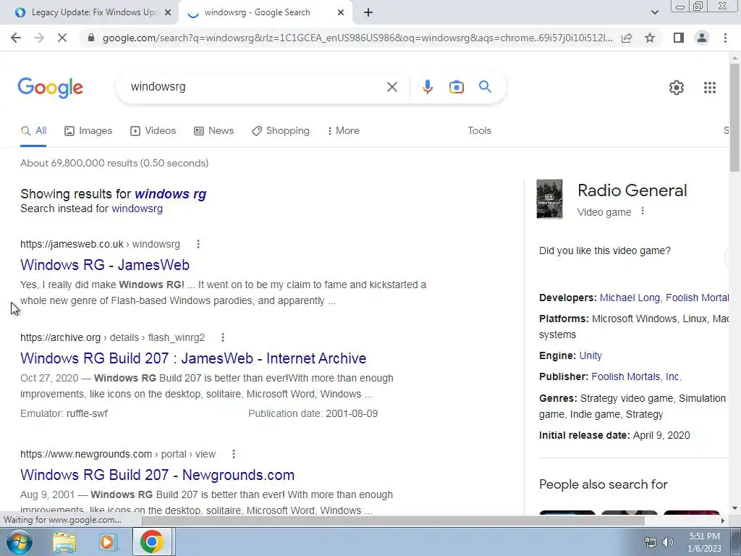Open a new tab with plus button
Image resolution: width=741 pixels, height=556 pixels.
[x=368, y=13]
